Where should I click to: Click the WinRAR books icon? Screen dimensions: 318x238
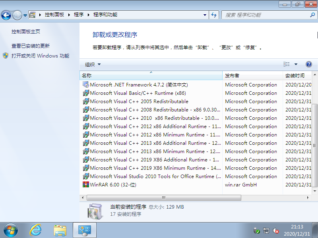tap(86, 184)
